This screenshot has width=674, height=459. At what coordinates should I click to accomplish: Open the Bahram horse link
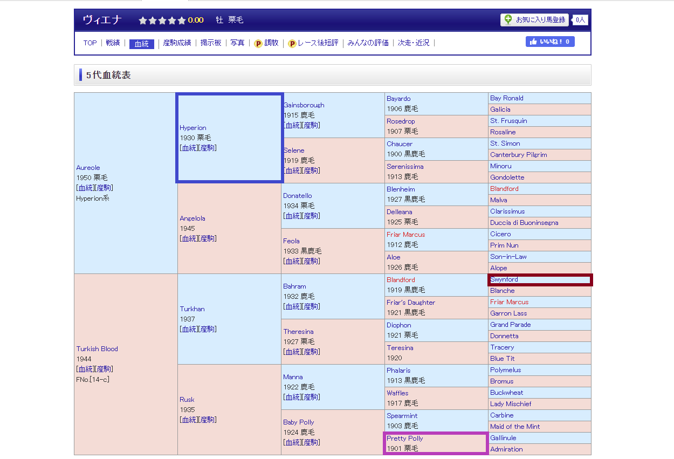point(294,286)
